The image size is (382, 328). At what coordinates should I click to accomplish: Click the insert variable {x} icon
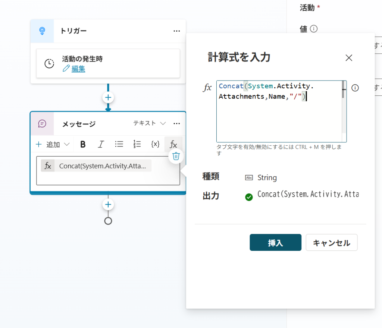(x=155, y=144)
